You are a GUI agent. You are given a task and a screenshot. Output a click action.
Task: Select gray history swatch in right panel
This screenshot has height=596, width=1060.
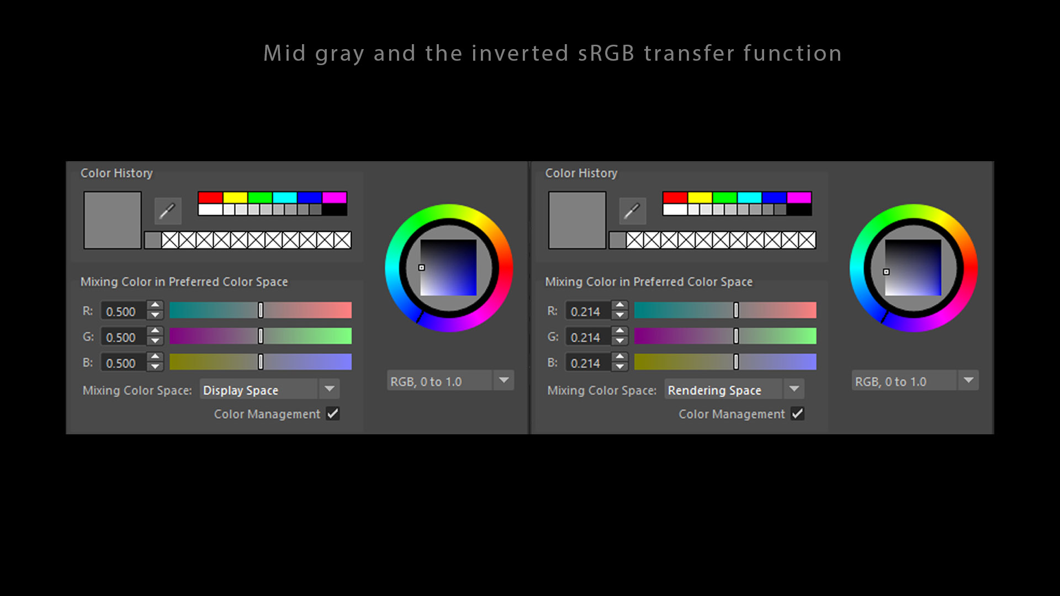618,240
